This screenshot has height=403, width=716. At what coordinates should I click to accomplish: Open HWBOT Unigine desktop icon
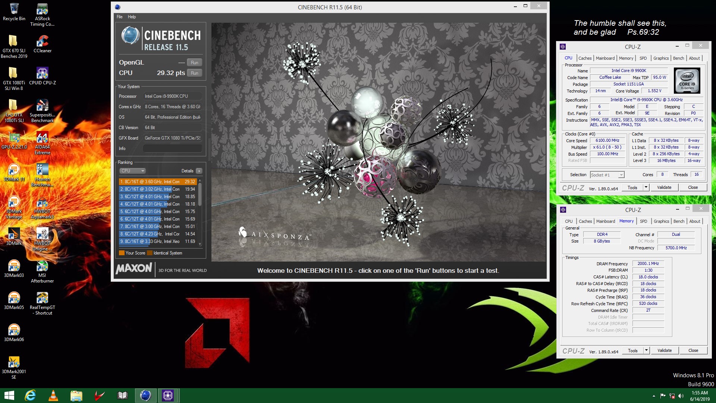point(42,239)
